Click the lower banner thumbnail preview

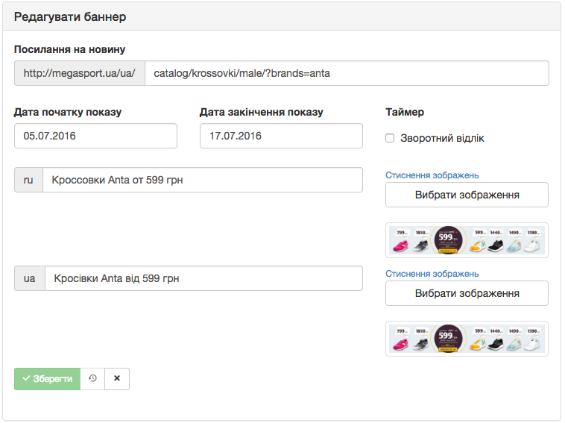(467, 339)
